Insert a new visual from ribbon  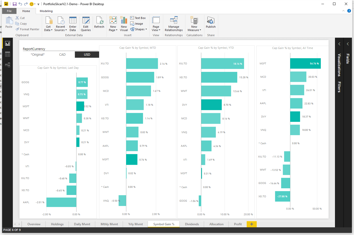[x=124, y=24]
